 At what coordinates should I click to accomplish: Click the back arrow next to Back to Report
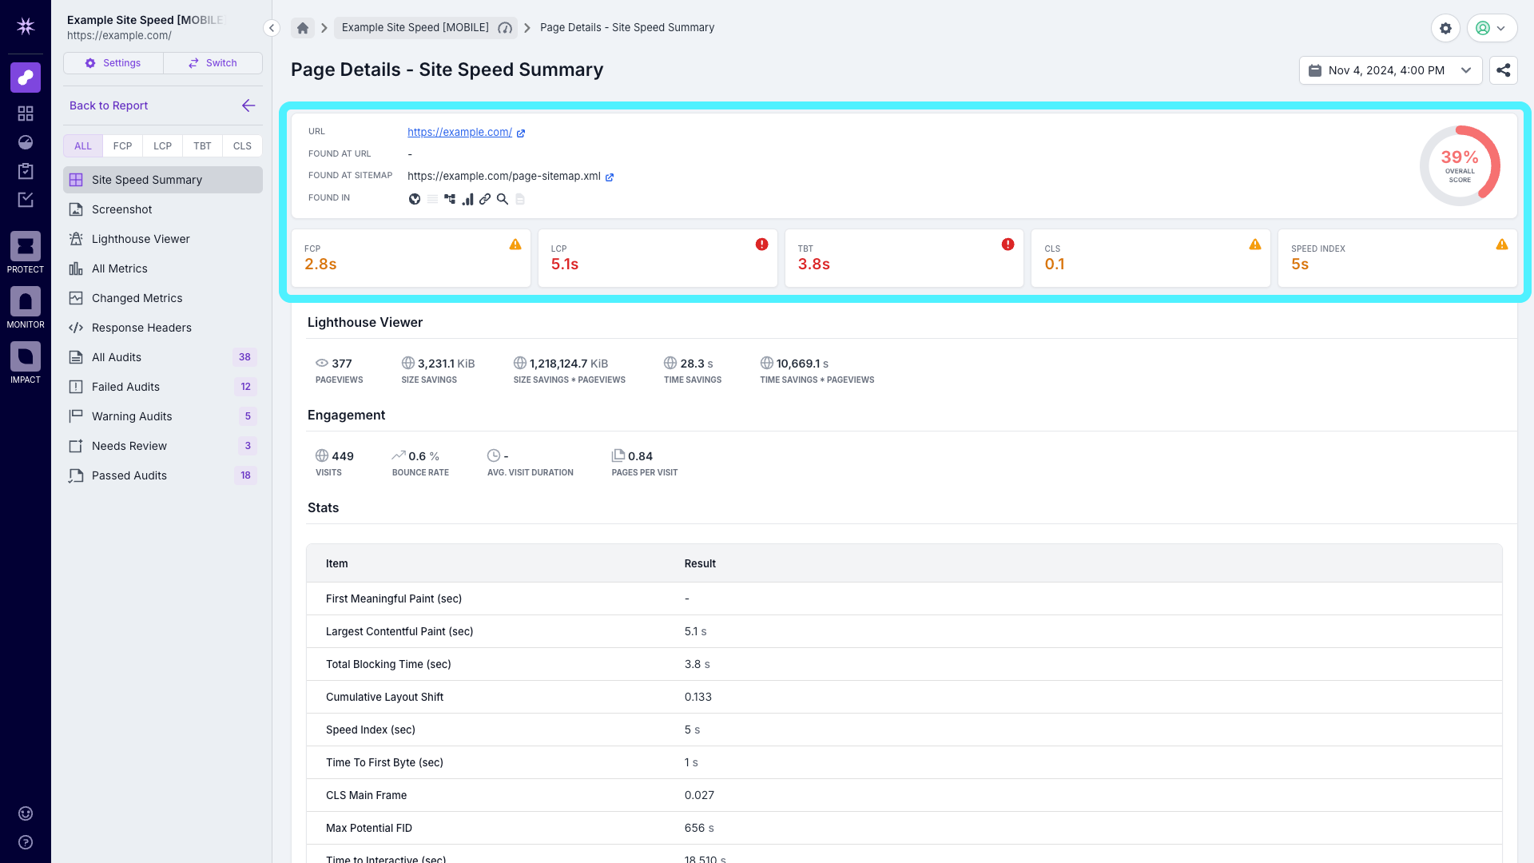[248, 105]
